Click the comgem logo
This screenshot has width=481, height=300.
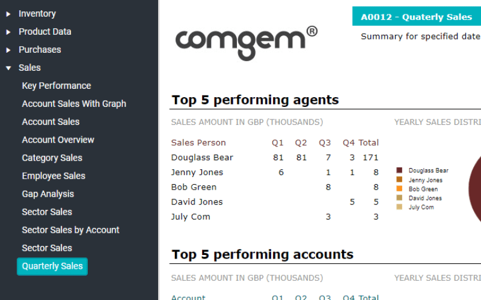247,43
